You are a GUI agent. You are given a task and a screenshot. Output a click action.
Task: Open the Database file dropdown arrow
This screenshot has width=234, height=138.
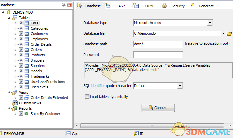tap(223, 33)
